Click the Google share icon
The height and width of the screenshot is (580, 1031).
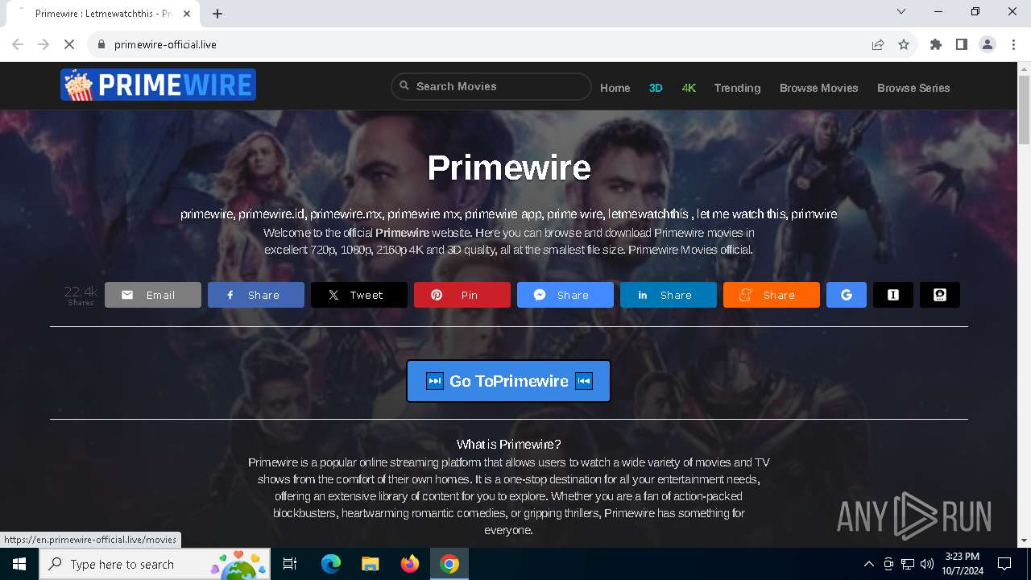click(847, 295)
